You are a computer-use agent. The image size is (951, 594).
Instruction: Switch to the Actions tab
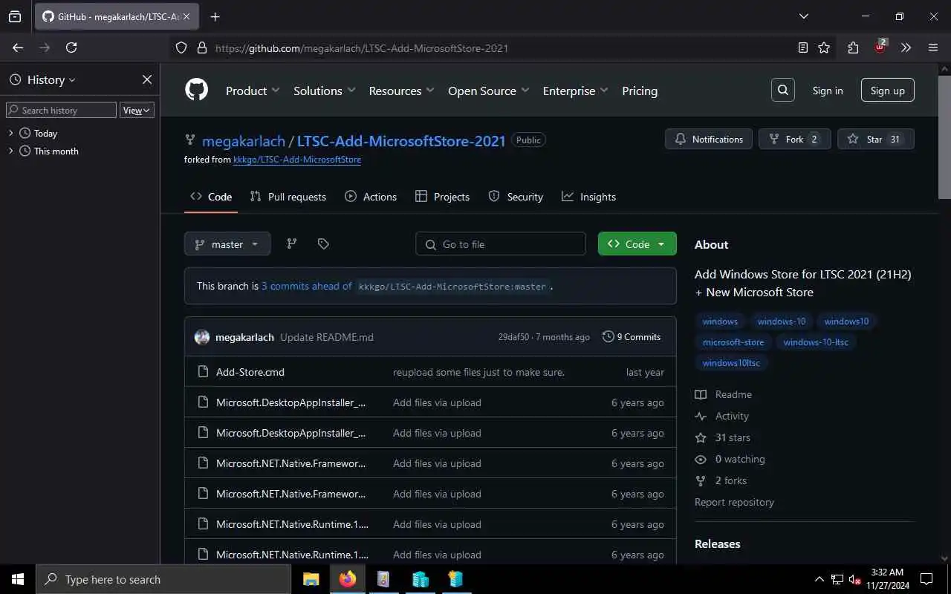pos(371,197)
